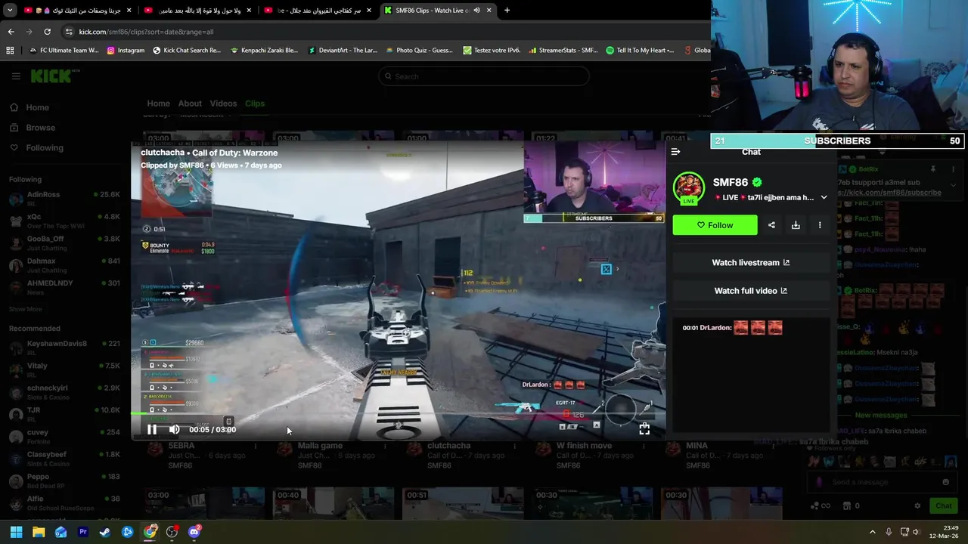968x544 pixels.
Task: Click the kick.com address bar URL
Action: (146, 32)
